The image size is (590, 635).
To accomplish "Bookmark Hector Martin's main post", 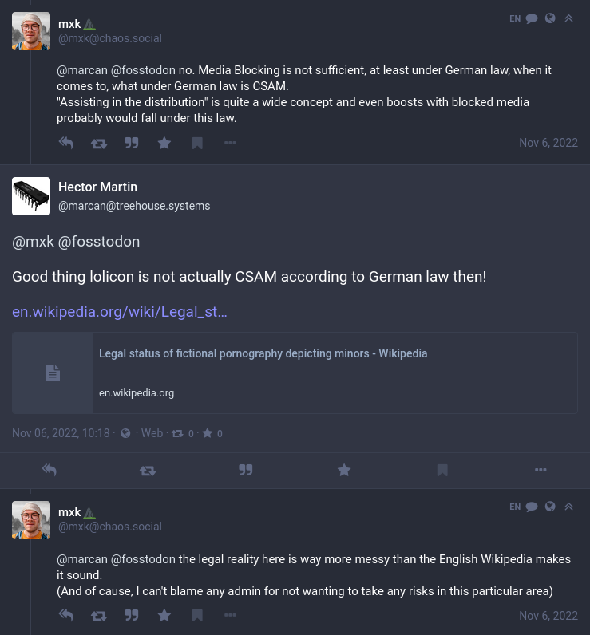I will [442, 470].
